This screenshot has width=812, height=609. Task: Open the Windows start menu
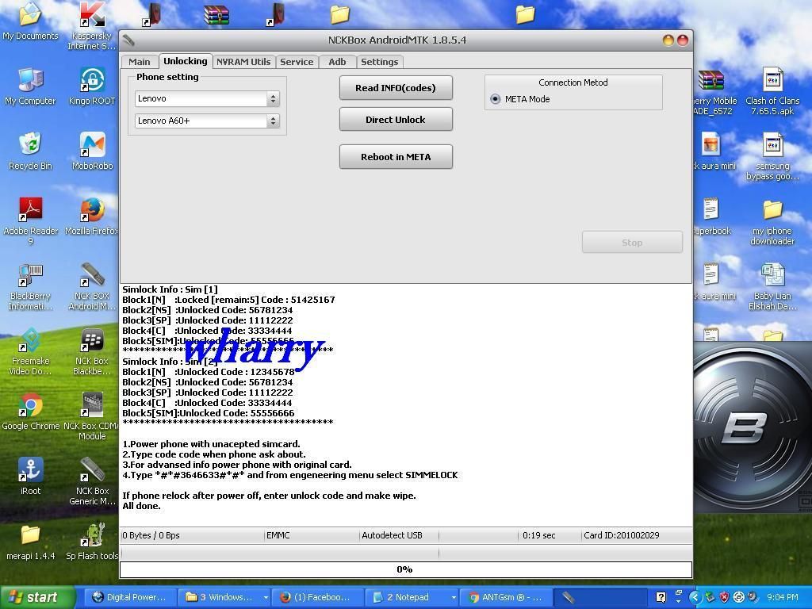click(x=36, y=597)
